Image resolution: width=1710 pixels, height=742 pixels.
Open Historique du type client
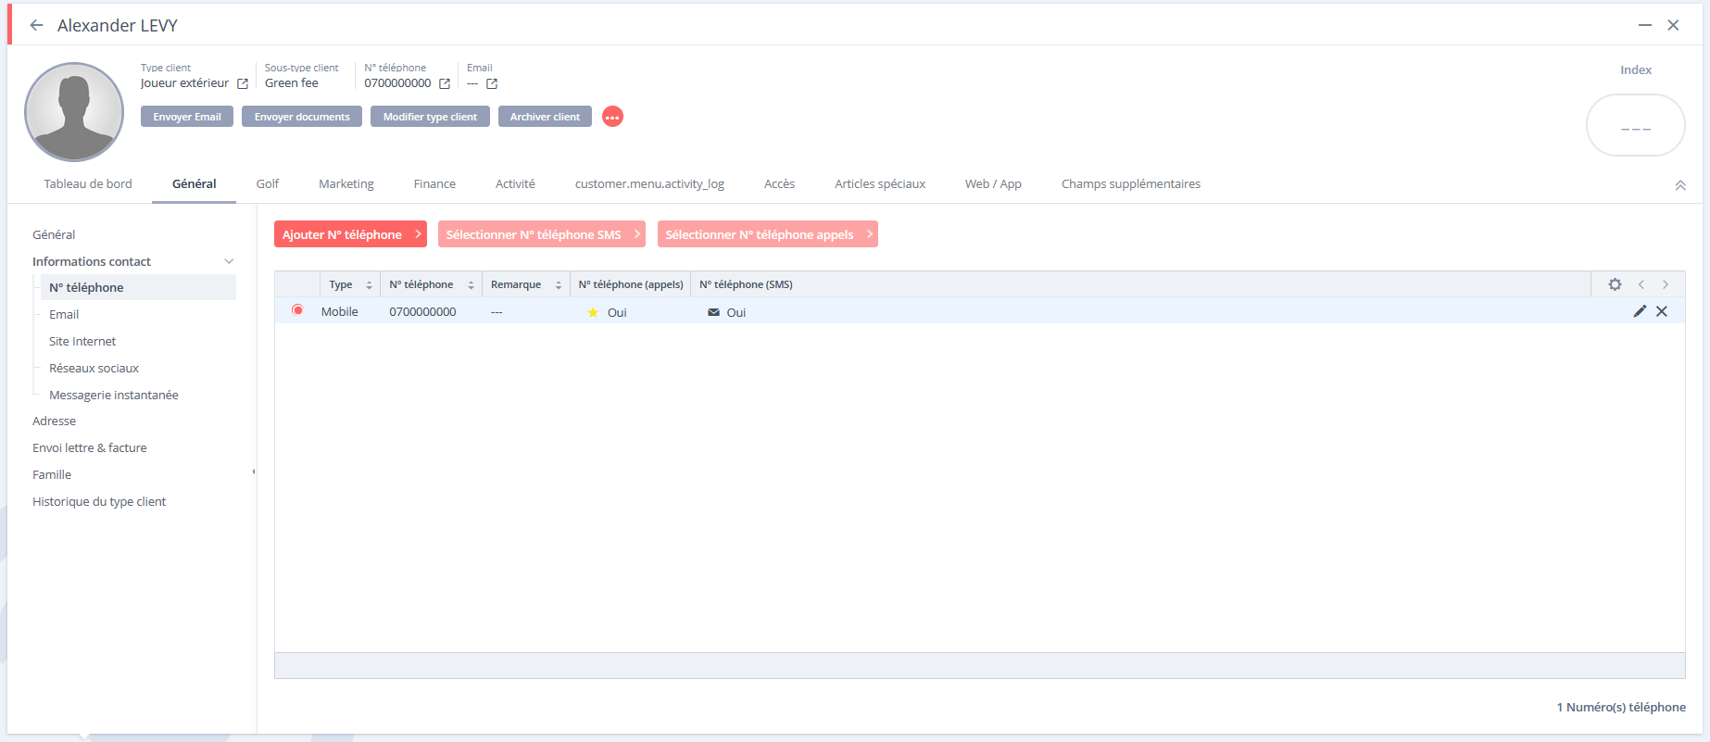click(x=99, y=501)
